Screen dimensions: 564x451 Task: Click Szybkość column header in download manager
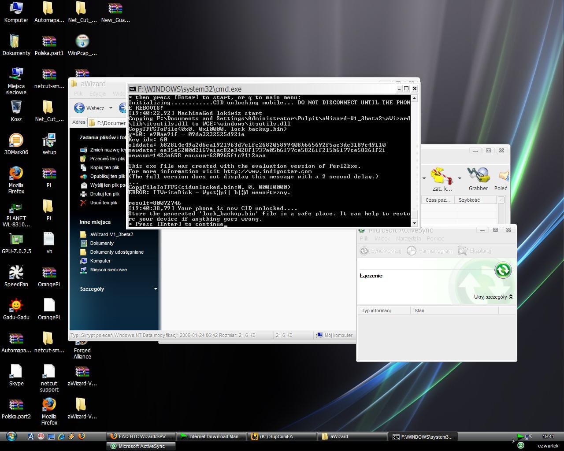[x=475, y=200]
